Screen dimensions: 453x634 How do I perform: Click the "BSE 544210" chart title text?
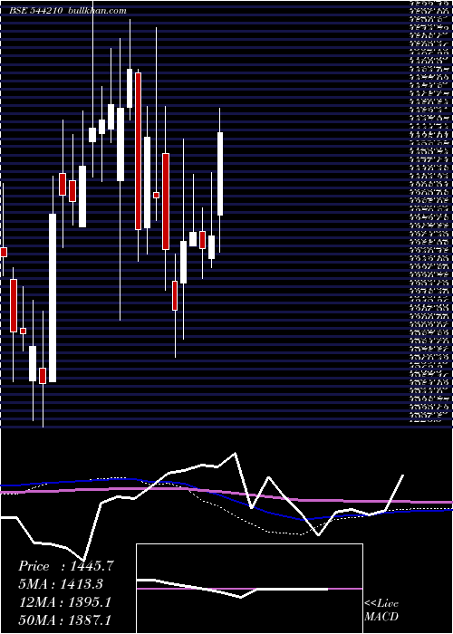click(35, 11)
